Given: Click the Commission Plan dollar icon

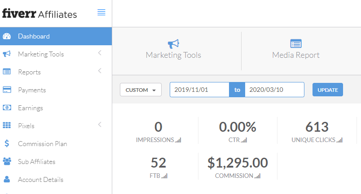Looking at the screenshot, I should click(x=7, y=144).
